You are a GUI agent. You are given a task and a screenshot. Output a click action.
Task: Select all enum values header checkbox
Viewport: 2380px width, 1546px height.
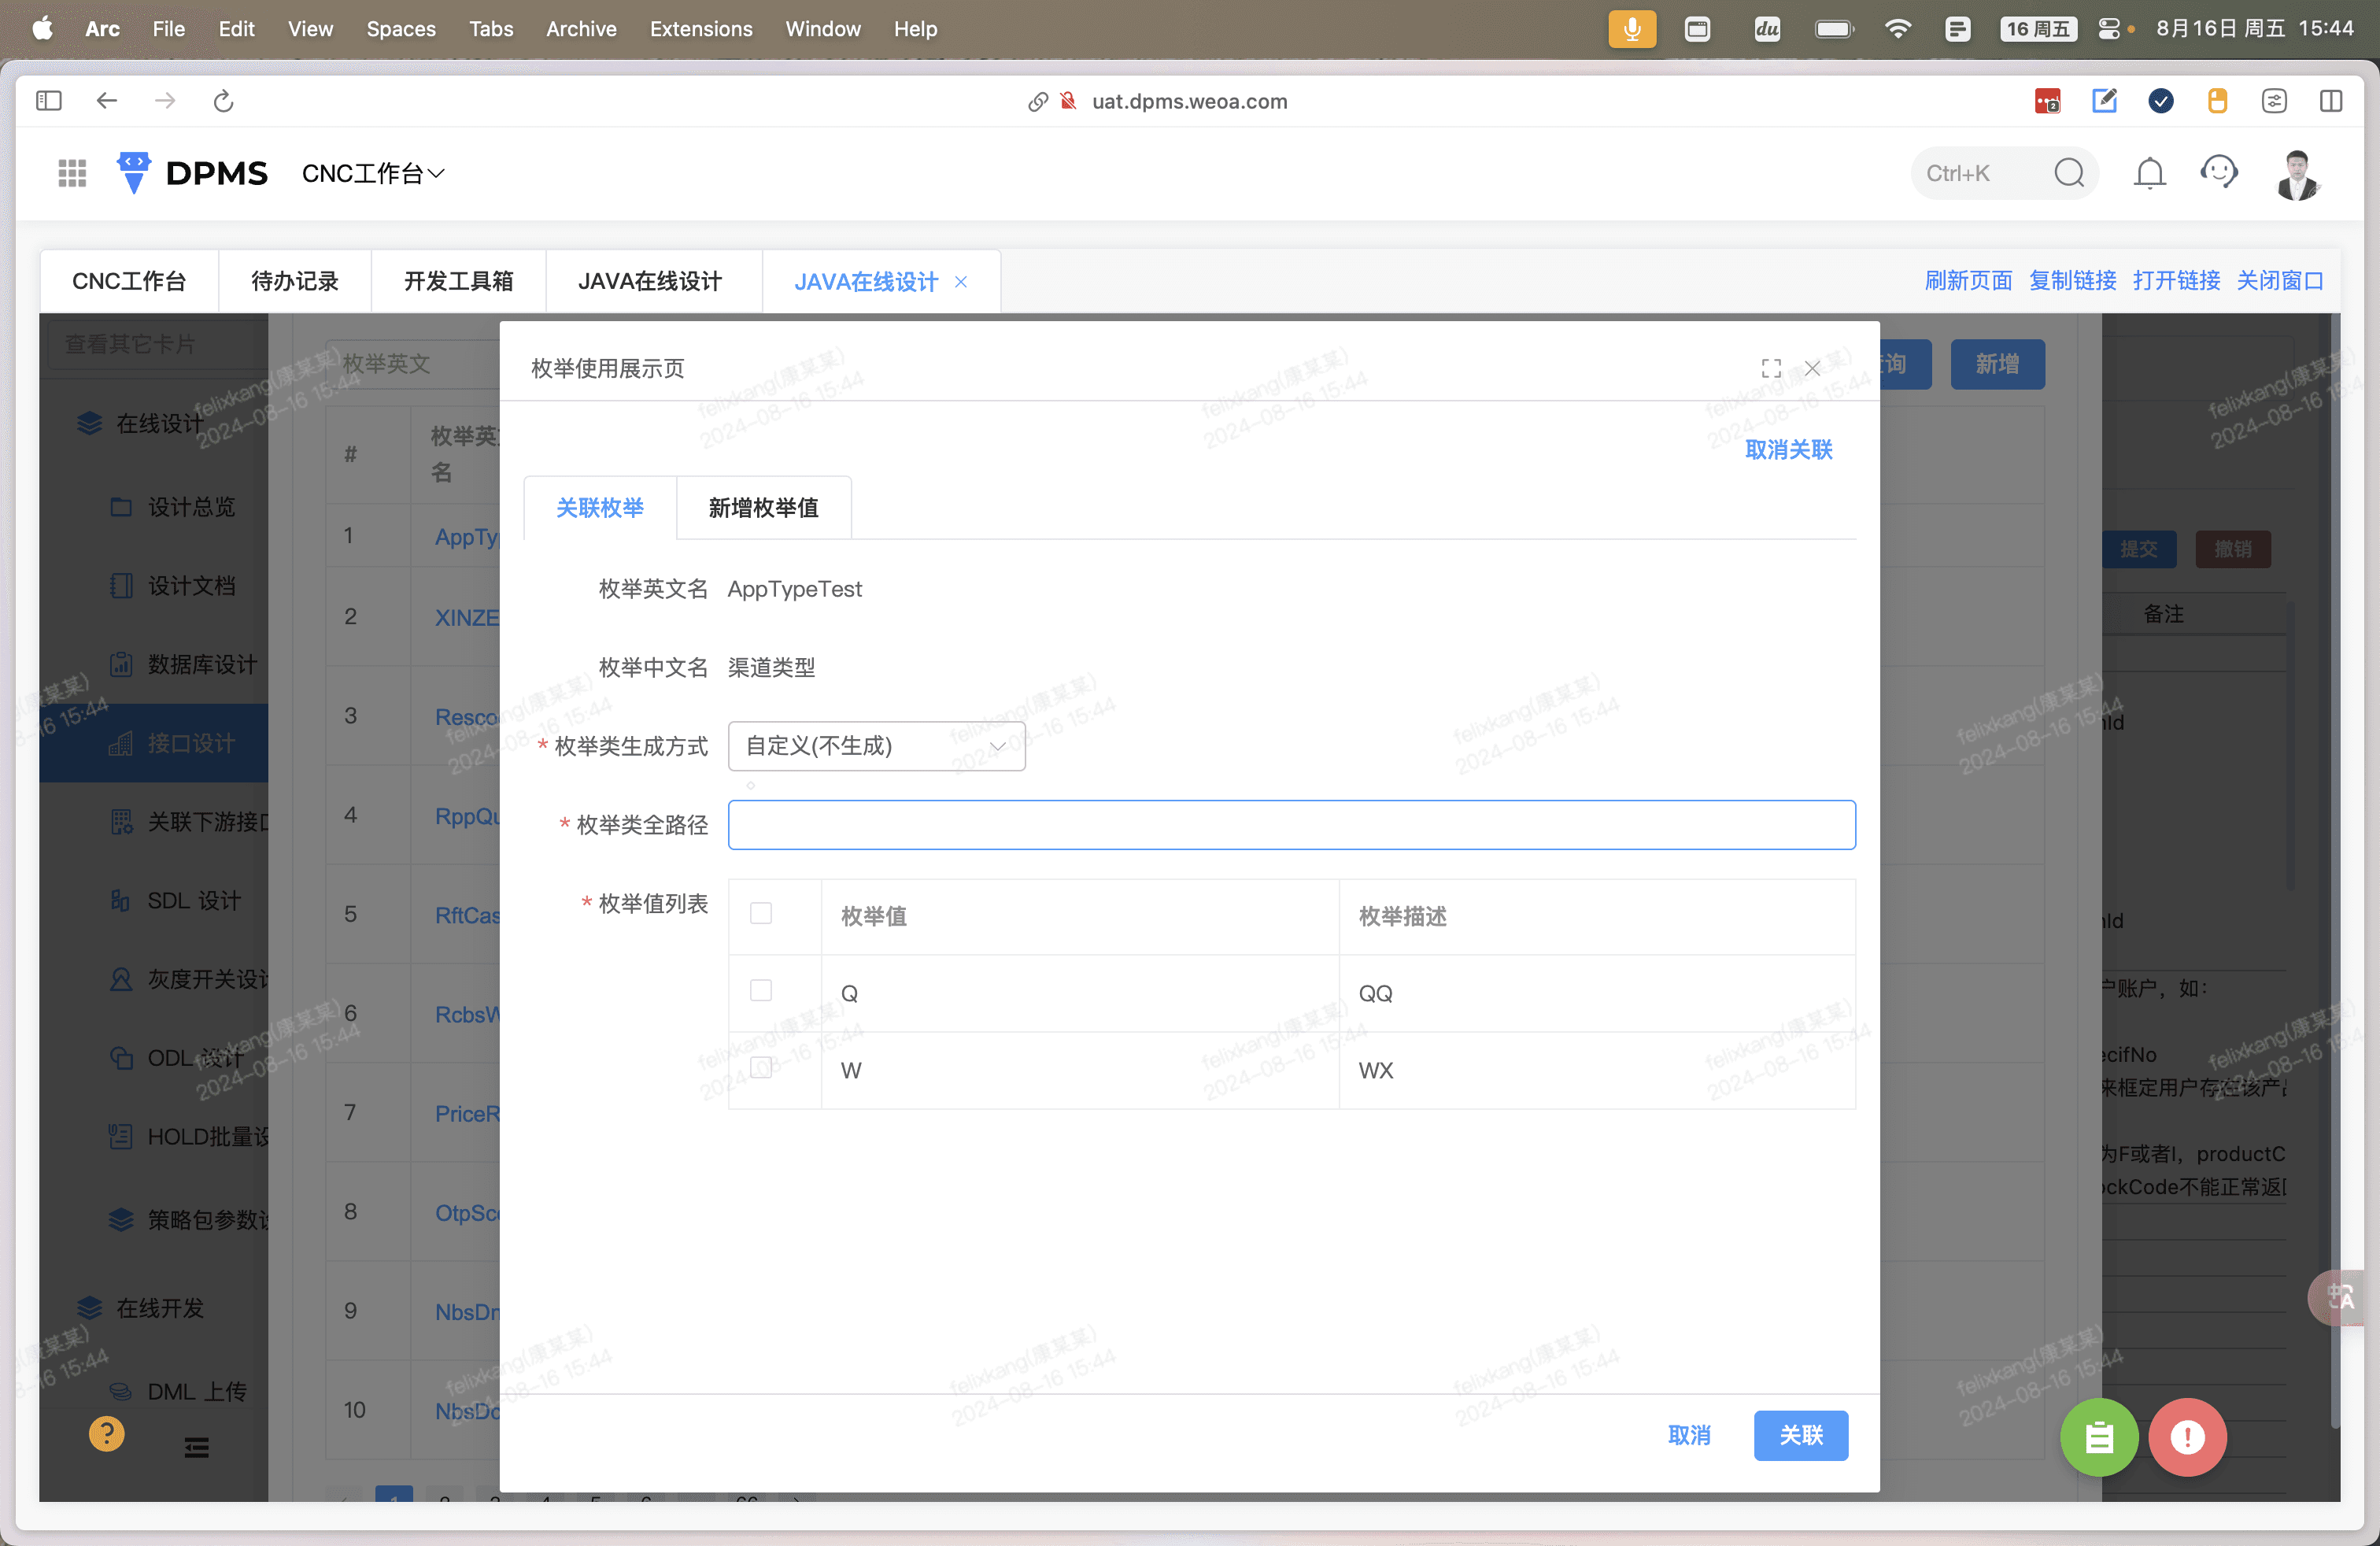click(761, 913)
